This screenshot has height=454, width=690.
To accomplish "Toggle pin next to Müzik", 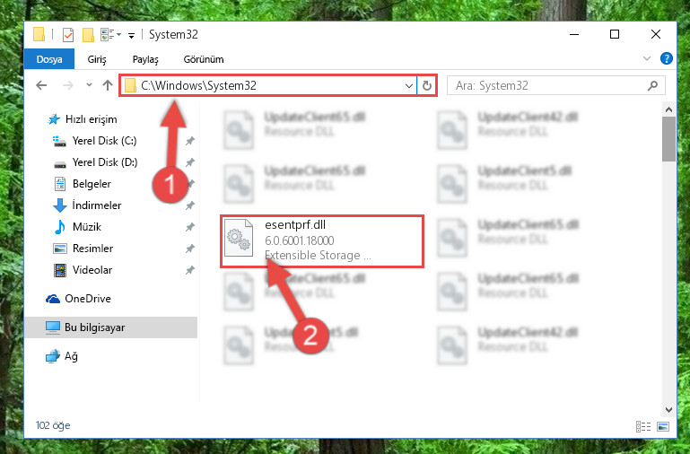I will tap(190, 227).
